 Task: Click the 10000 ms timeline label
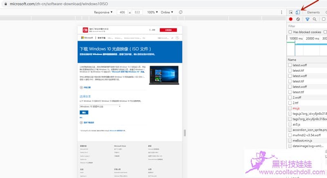[x=296, y=38]
